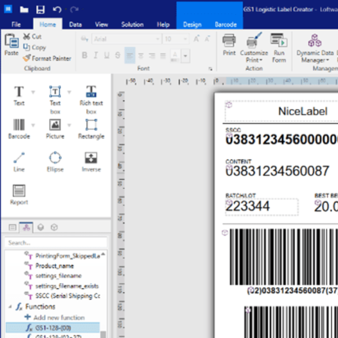Pick the font color A swatch
The height and width of the screenshot is (338, 338).
click(x=175, y=56)
